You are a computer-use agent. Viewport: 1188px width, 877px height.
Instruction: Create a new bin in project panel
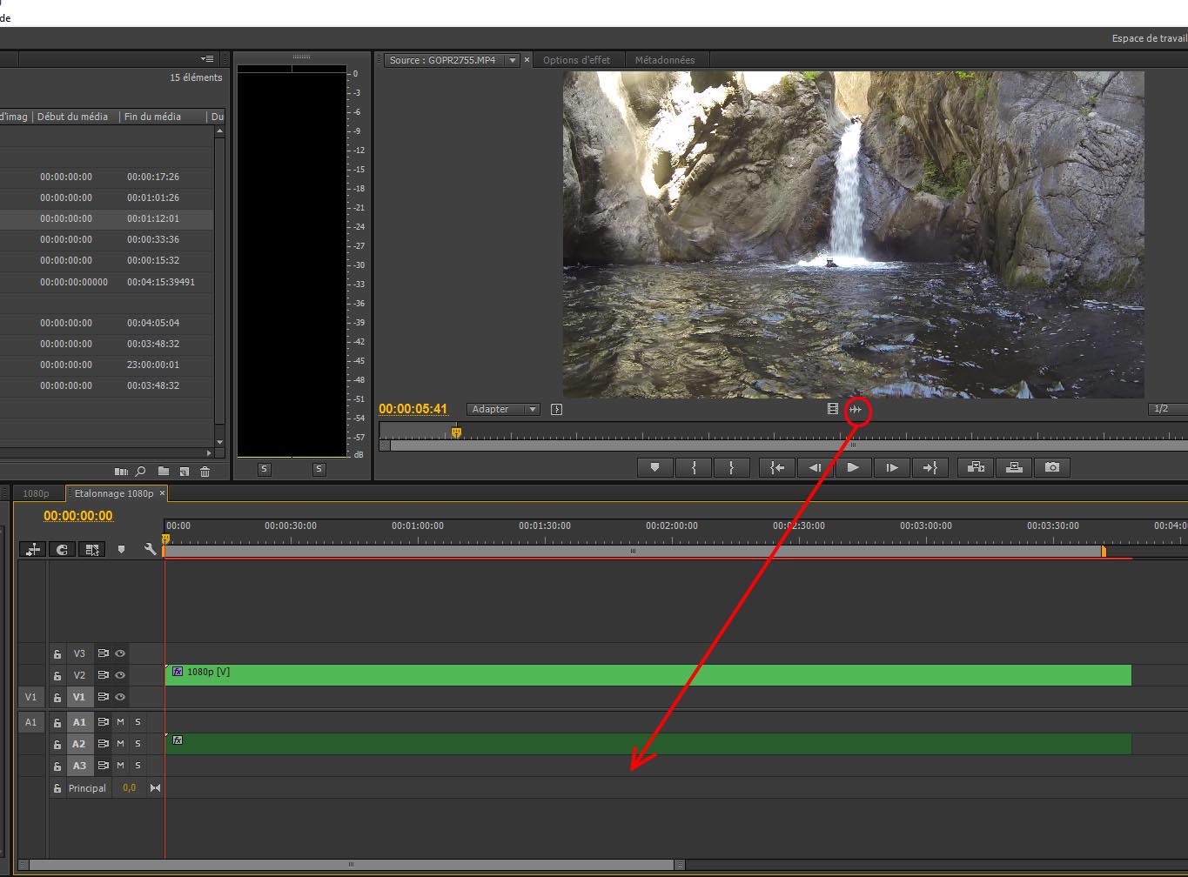(x=163, y=472)
